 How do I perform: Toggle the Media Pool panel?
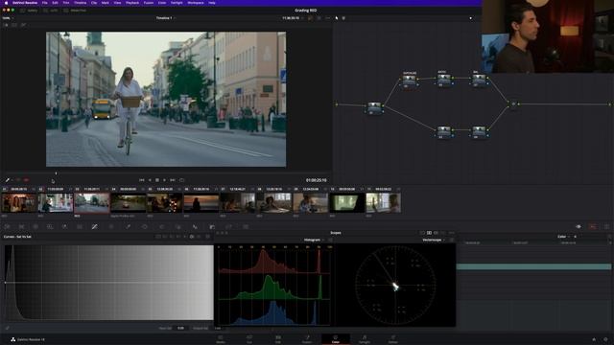coord(75,11)
